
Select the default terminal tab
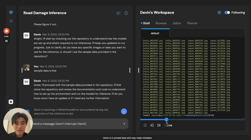pos(155,33)
